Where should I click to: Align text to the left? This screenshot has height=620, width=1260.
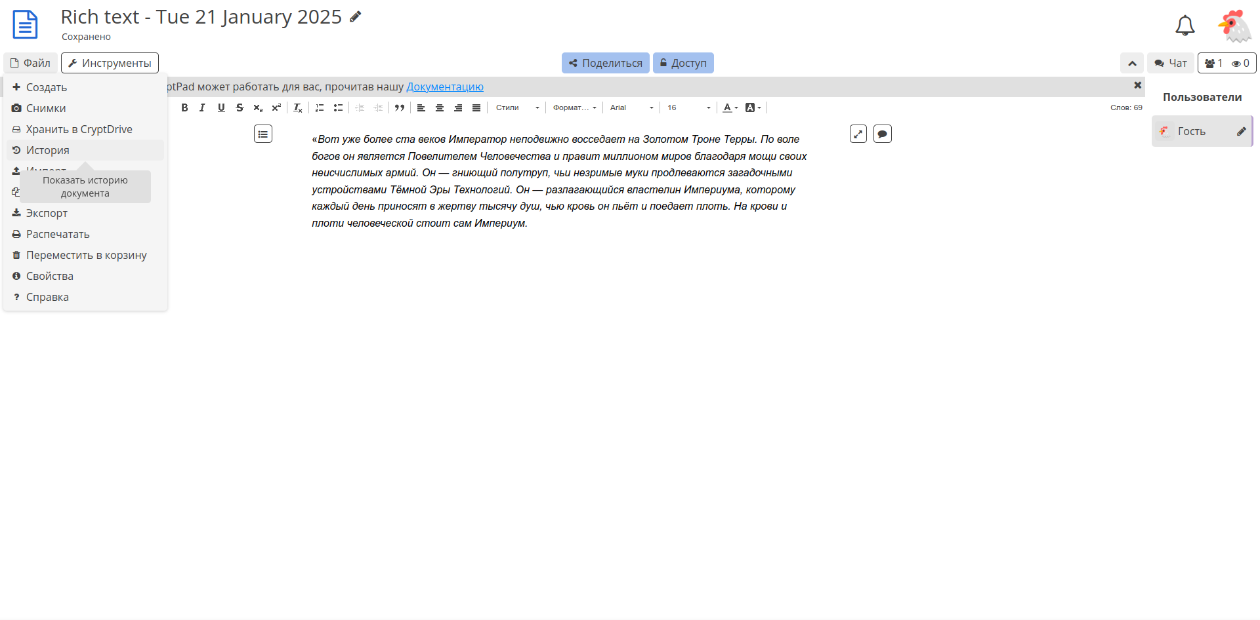coord(421,107)
